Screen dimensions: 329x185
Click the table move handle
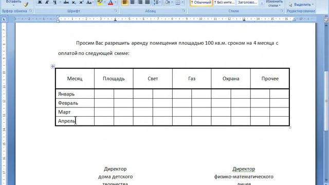[x=52, y=66]
